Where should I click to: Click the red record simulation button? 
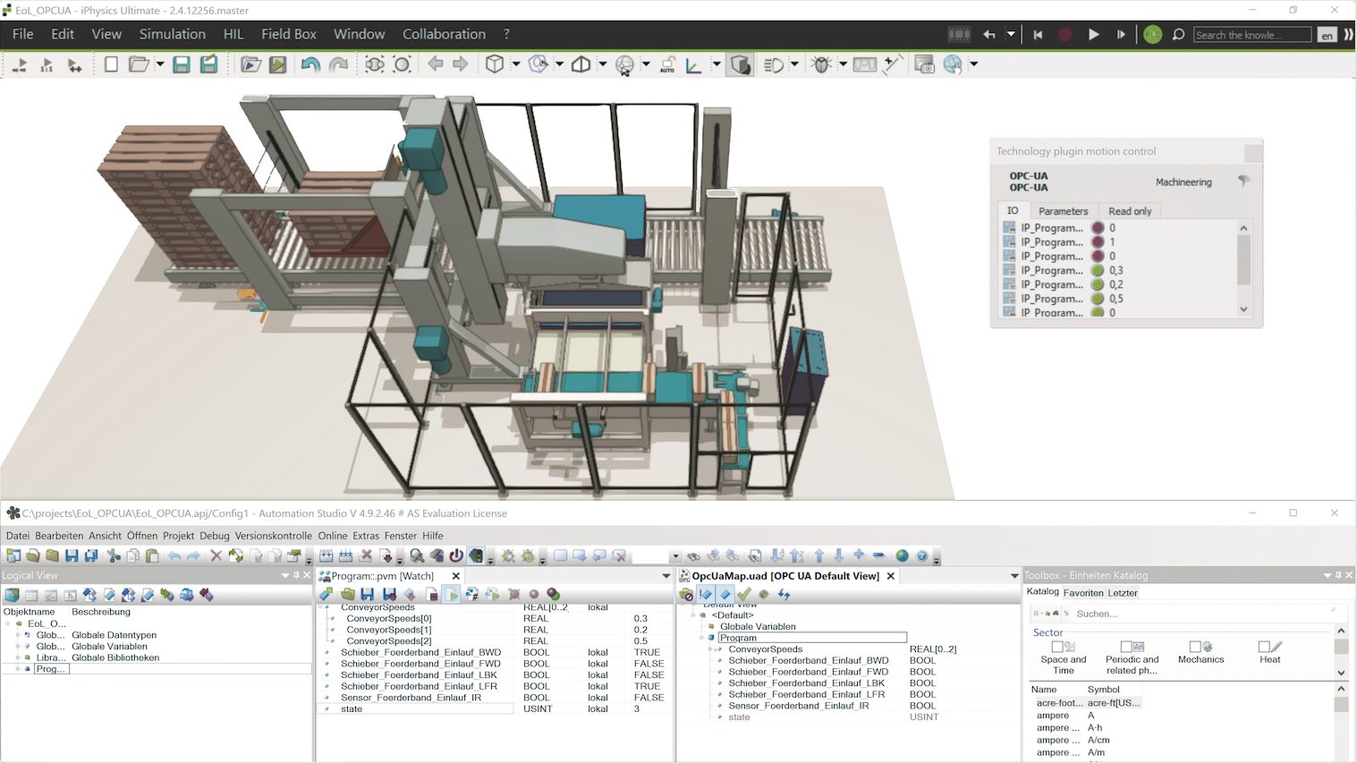coord(1064,35)
